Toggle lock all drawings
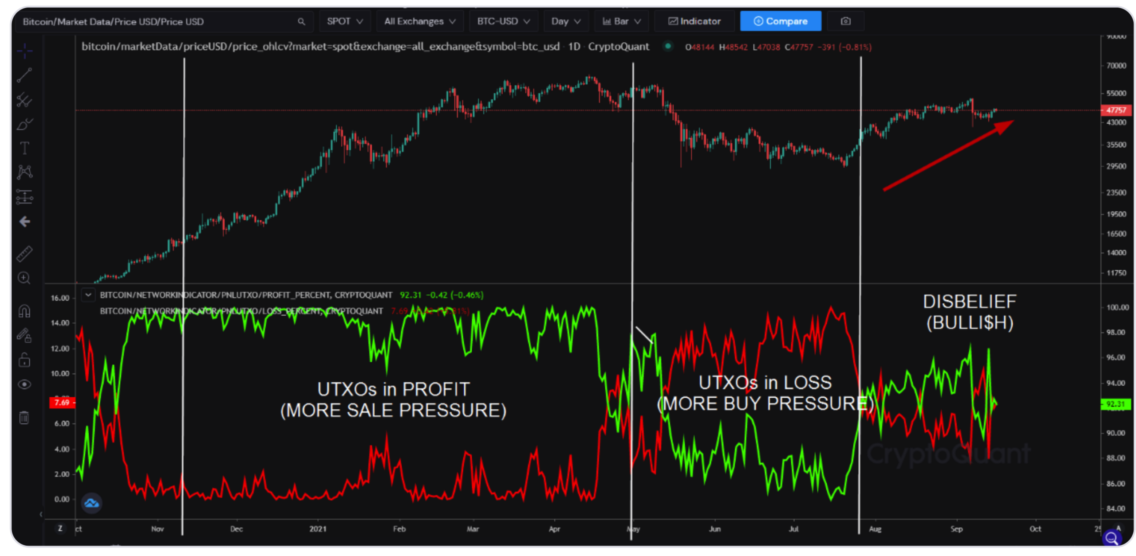The height and width of the screenshot is (556, 1136). [24, 360]
